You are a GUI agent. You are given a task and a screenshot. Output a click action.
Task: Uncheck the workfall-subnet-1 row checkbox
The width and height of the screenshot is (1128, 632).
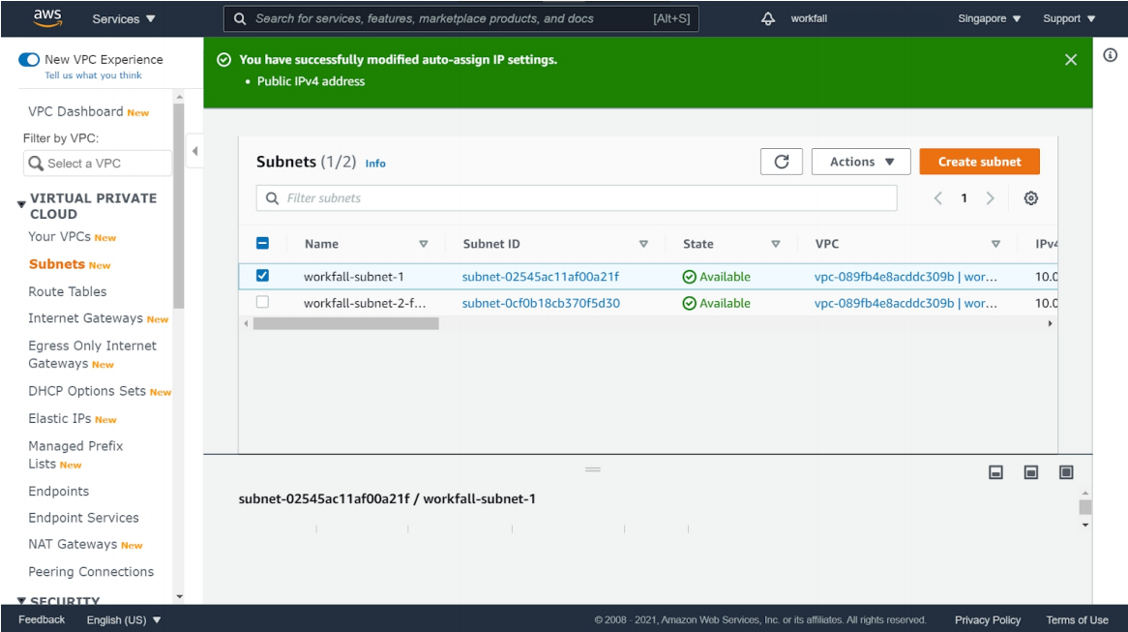click(262, 276)
